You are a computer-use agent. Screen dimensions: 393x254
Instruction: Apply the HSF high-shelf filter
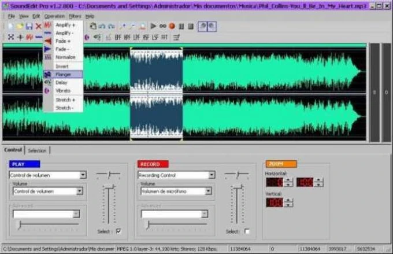point(146,38)
